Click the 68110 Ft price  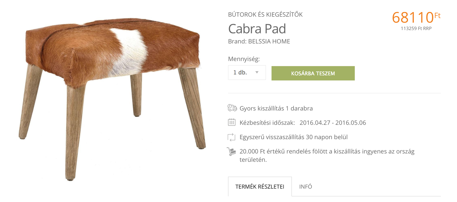416,17
